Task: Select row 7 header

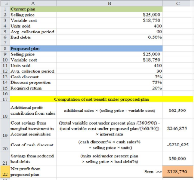Action: [x=5, y=43]
